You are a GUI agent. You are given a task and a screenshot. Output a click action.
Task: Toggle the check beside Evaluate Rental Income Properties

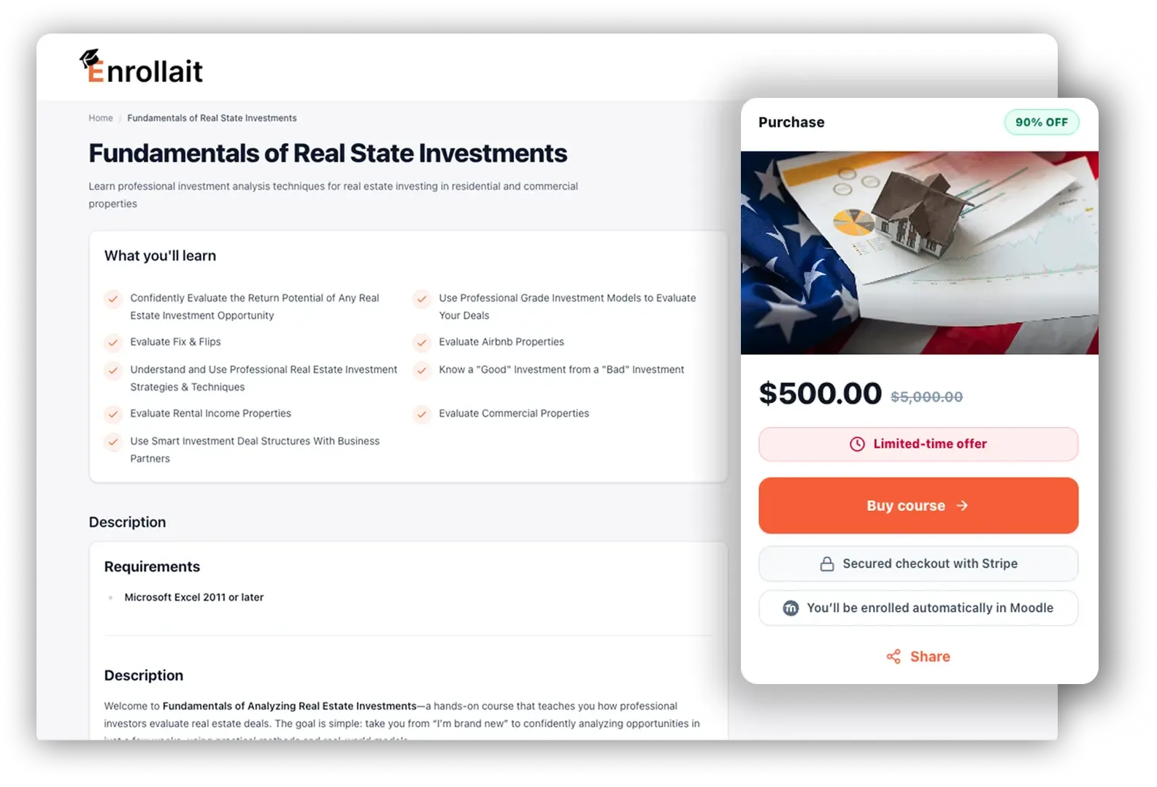coord(113,414)
